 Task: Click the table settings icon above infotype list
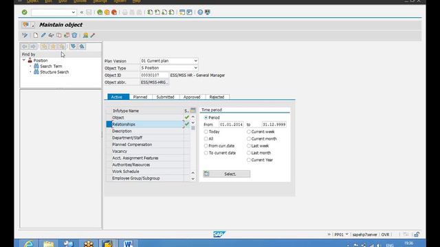click(x=193, y=110)
